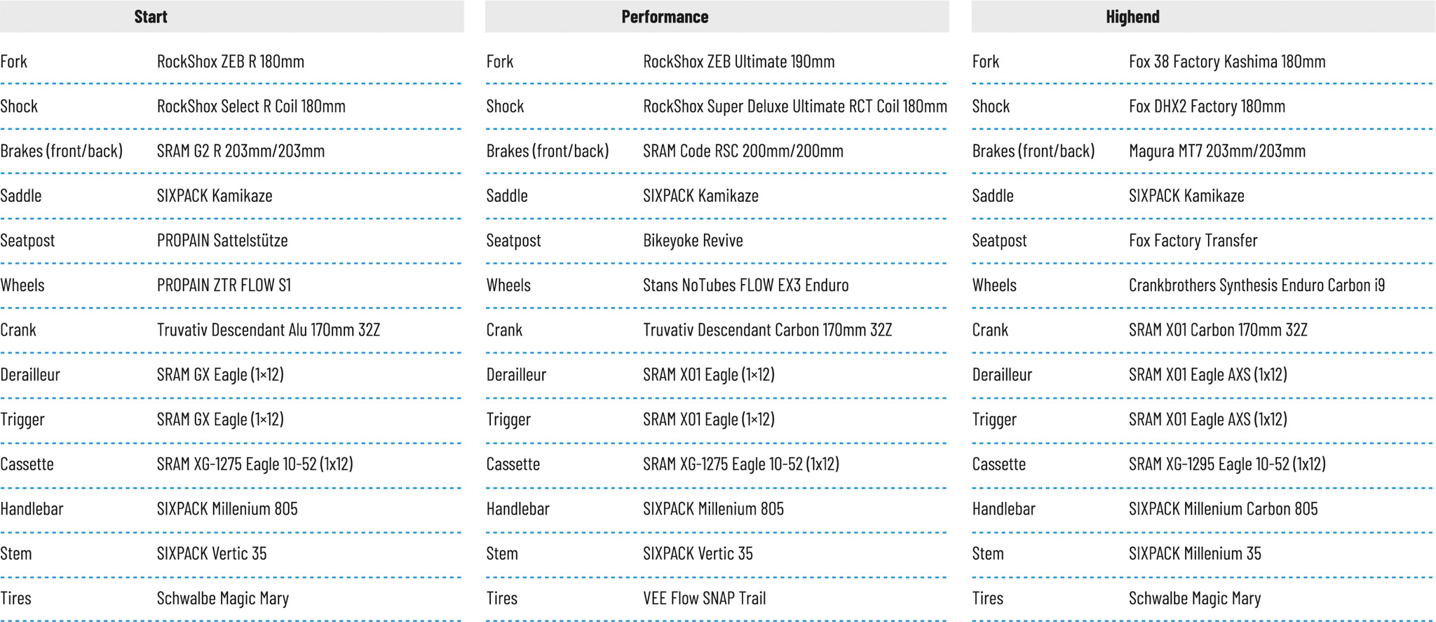
Task: Select Fox DHX2 Factory 180mm shock
Action: (x=1207, y=107)
